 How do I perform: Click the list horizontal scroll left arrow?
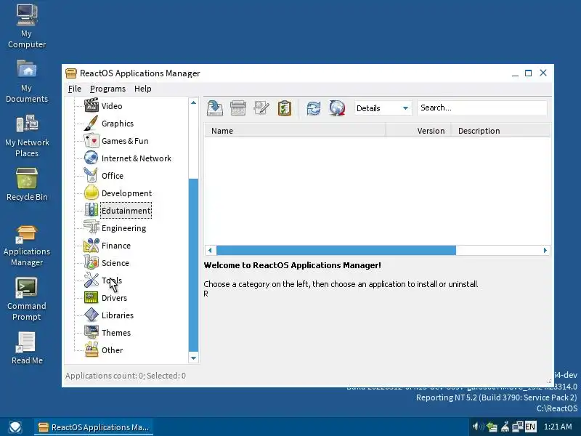coord(210,250)
